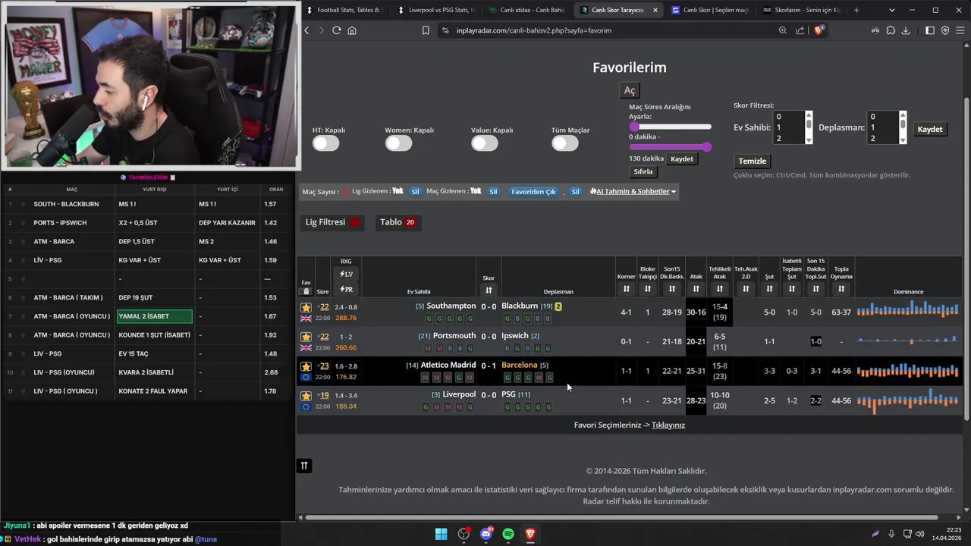
Task: Remove Portsmouth match favorite star
Action: point(306,337)
